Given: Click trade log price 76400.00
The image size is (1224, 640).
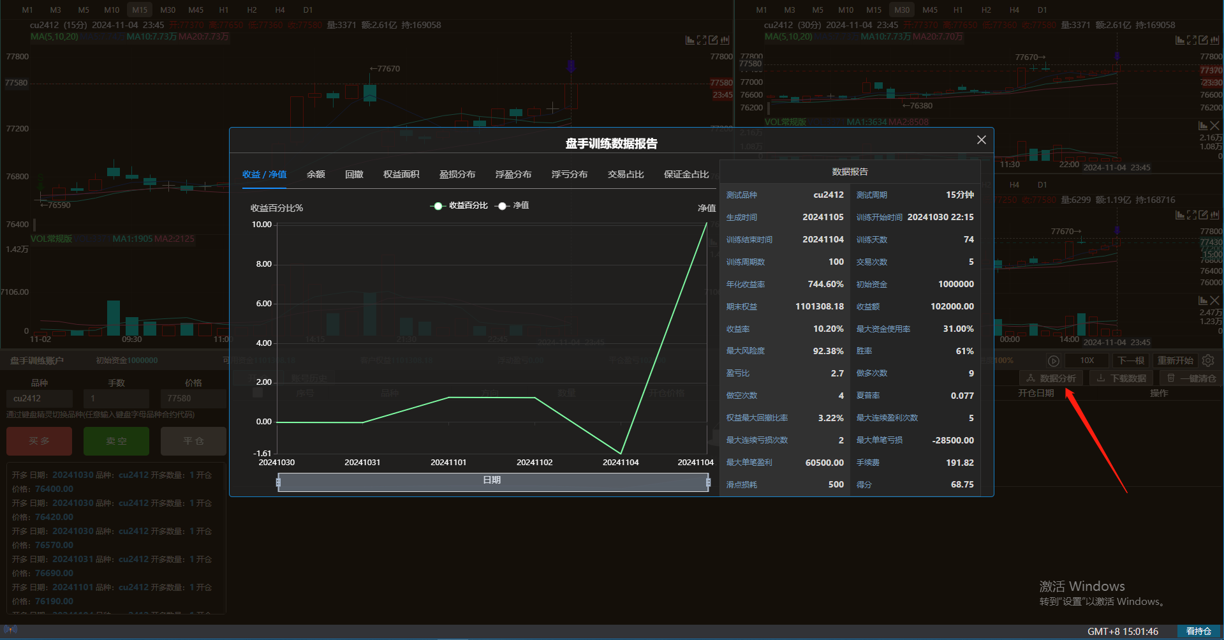Looking at the screenshot, I should [x=54, y=489].
